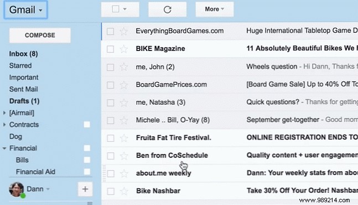Star the September get-together thread
The width and height of the screenshot is (358, 205).
tap(123, 120)
